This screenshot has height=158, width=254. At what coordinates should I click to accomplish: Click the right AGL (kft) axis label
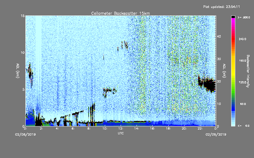(x=224, y=70)
